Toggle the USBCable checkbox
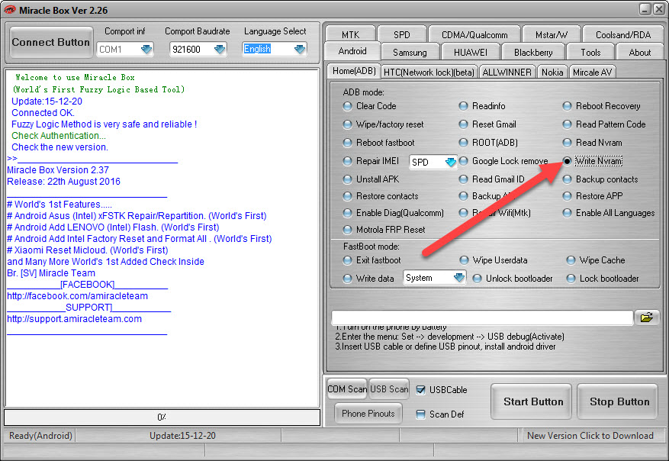The width and height of the screenshot is (669, 461). [x=420, y=390]
